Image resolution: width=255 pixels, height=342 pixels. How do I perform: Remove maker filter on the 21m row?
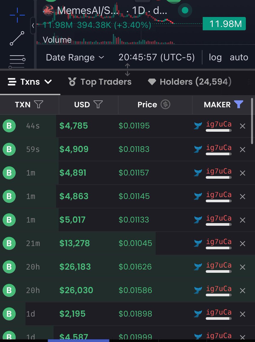click(242, 244)
